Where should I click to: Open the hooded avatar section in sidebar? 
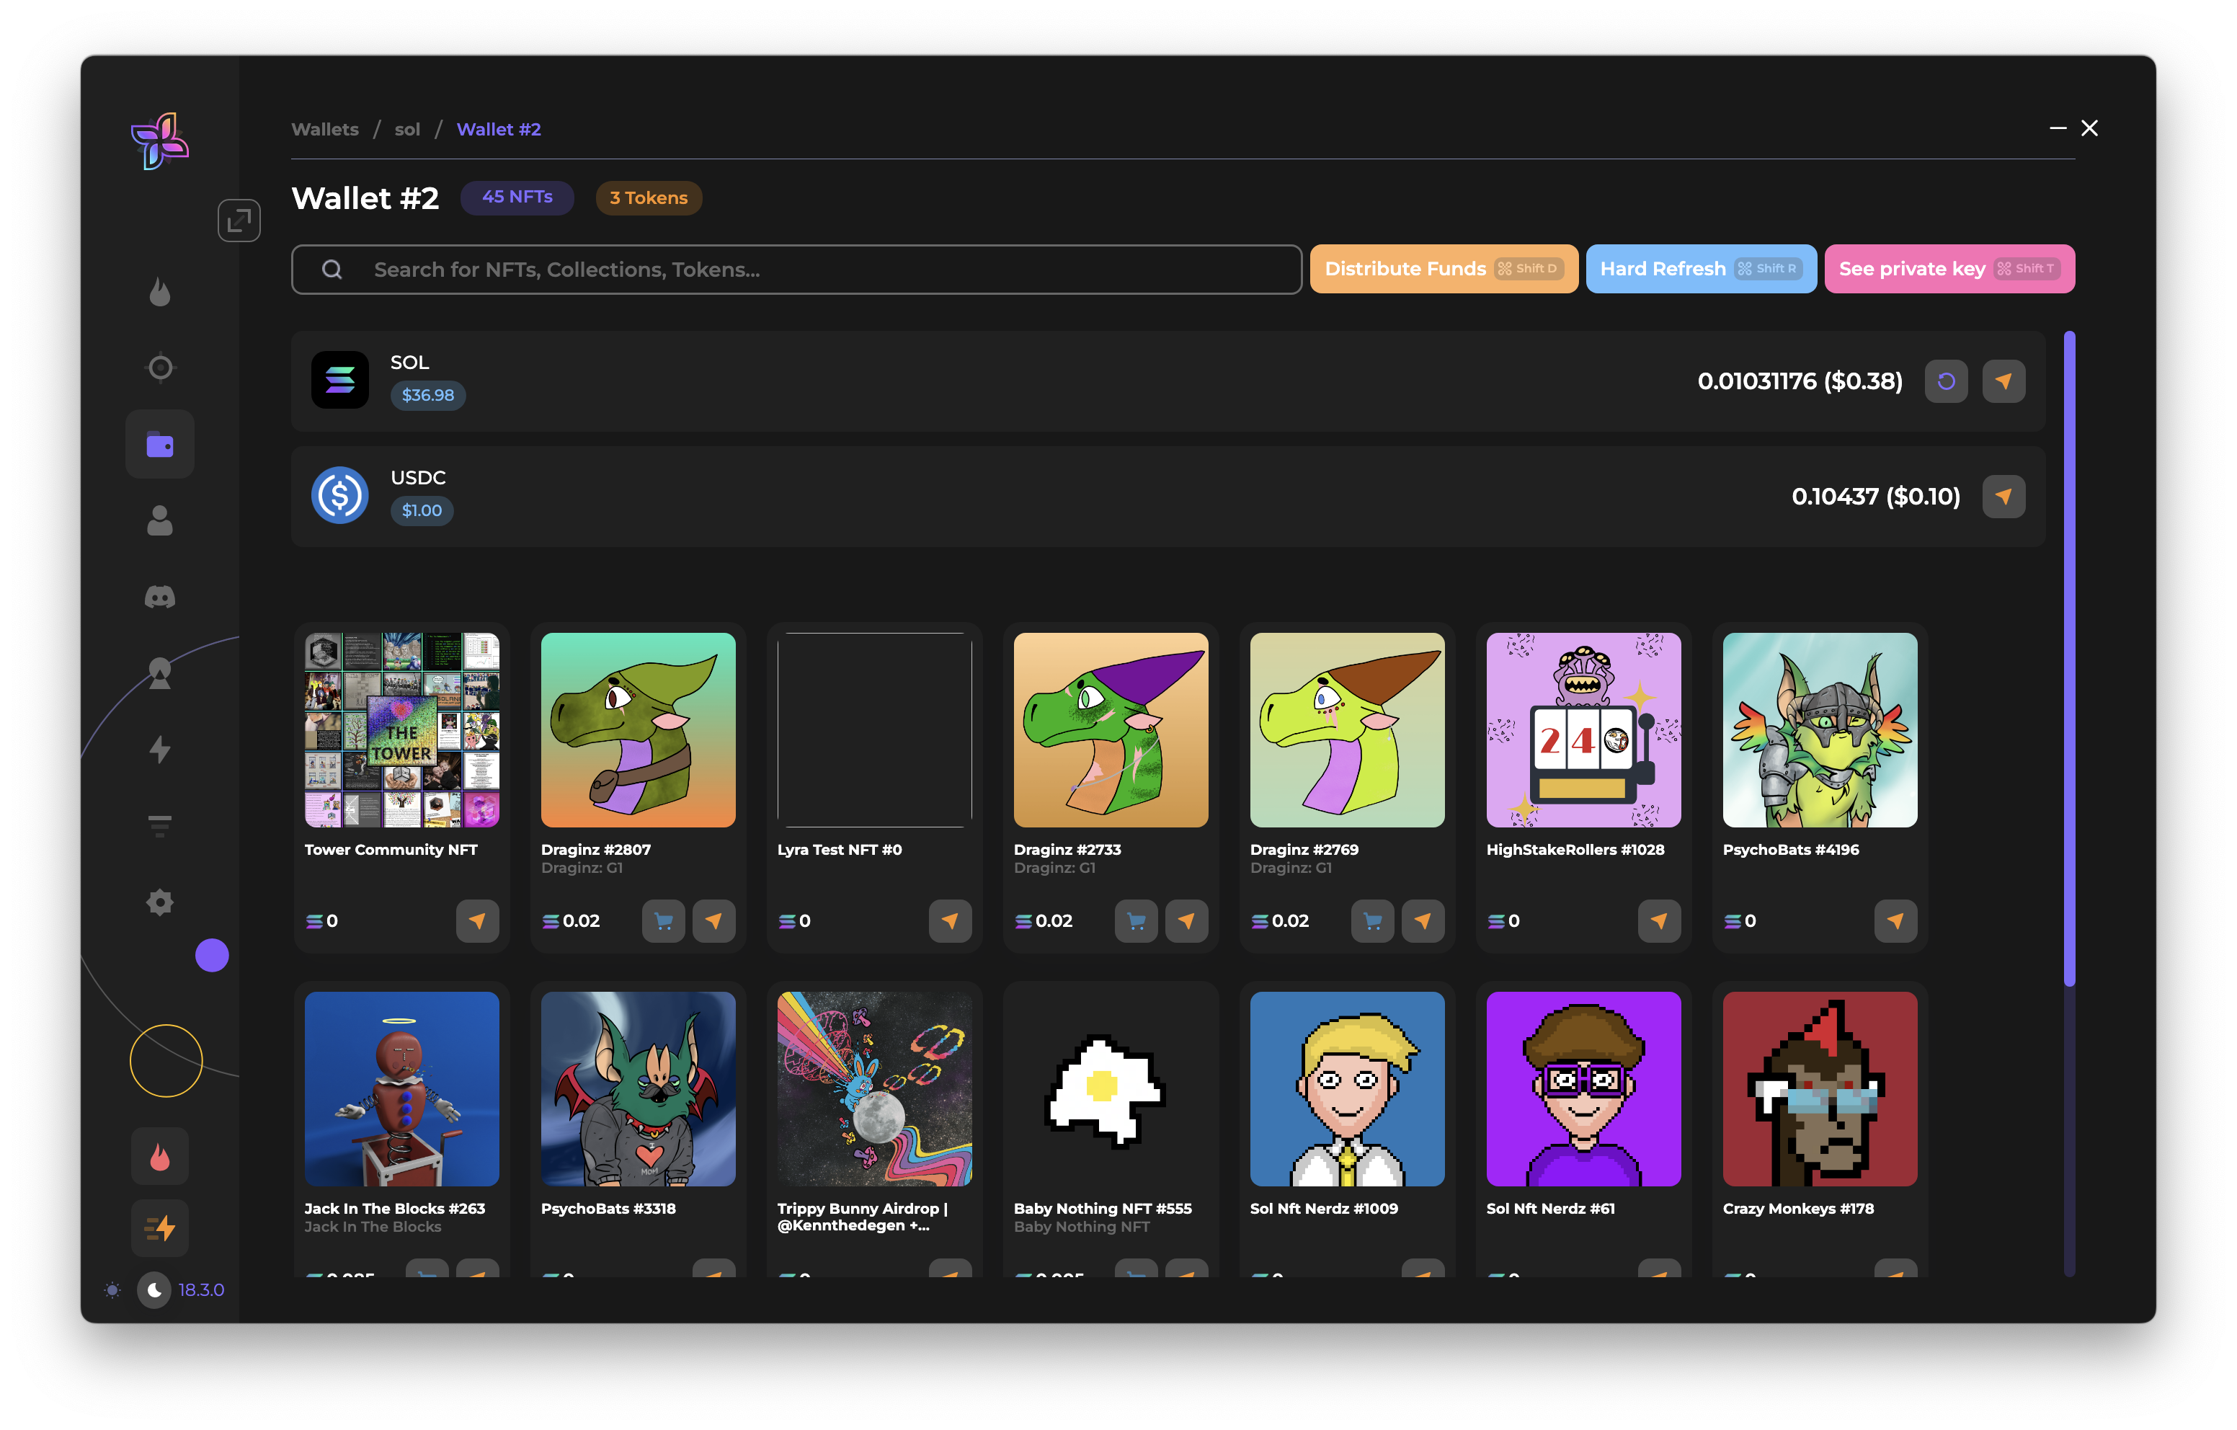pyautogui.click(x=160, y=672)
